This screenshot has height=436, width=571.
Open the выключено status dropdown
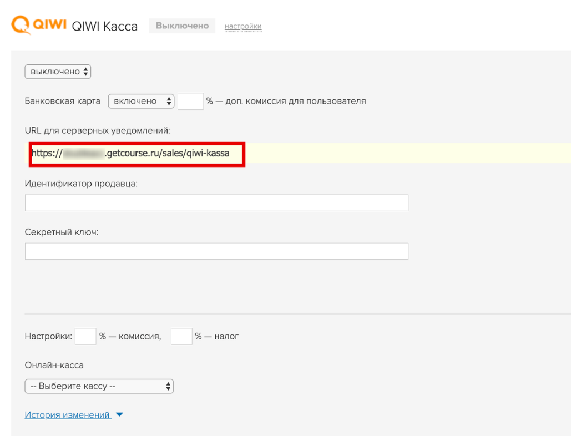pyautogui.click(x=58, y=72)
